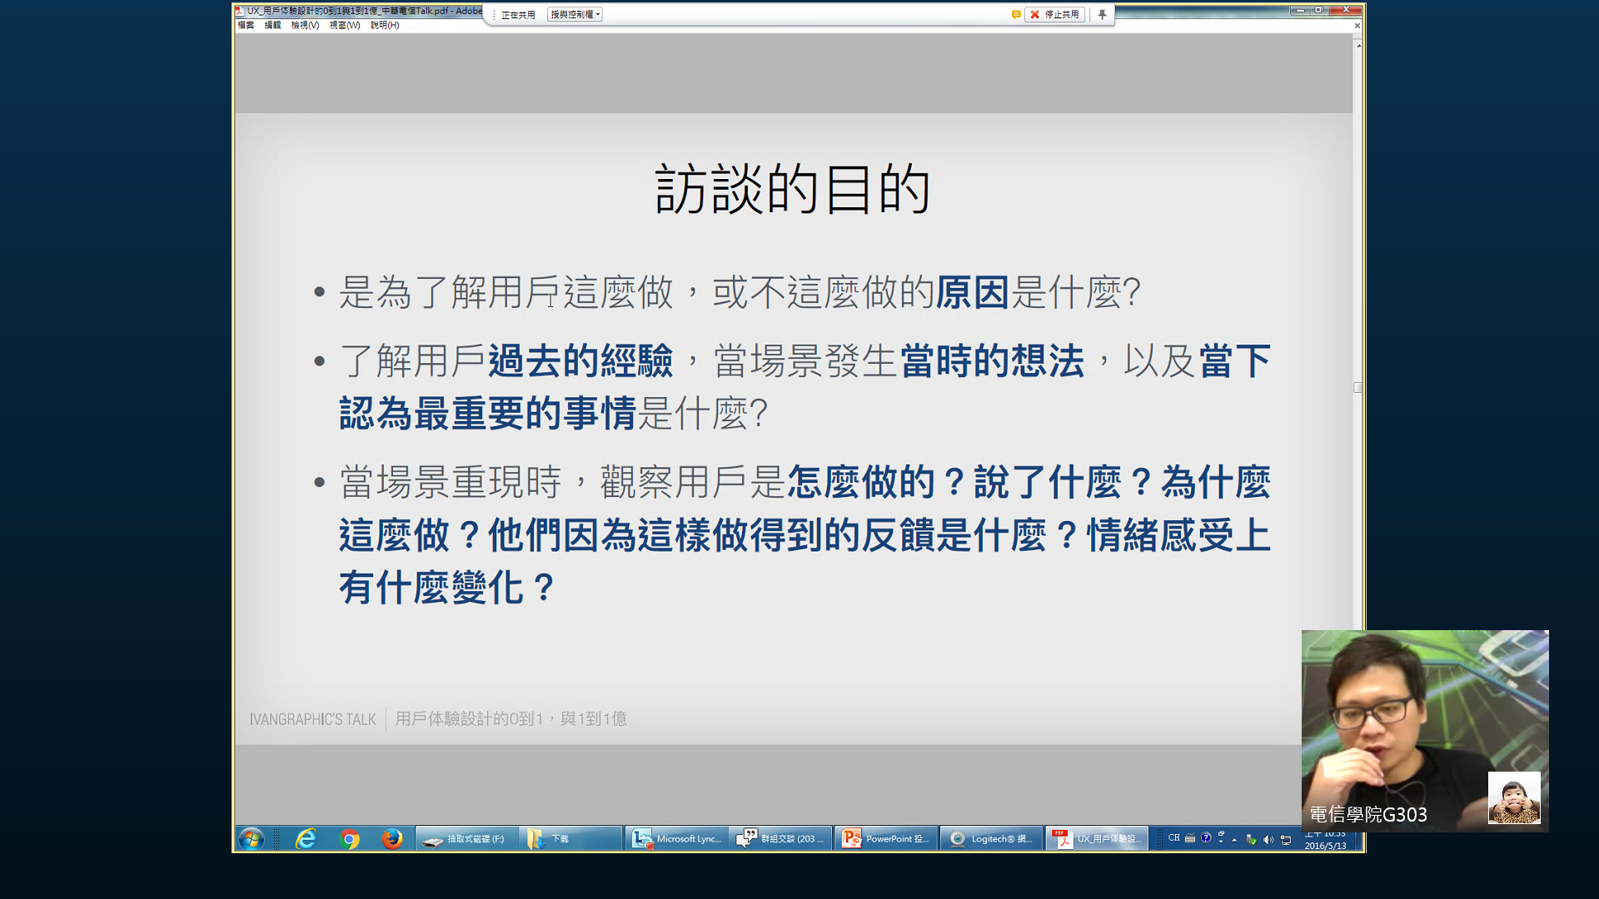Viewport: 1599px width, 899px height.
Task: Launch Firefox from taskbar
Action: [x=392, y=838]
